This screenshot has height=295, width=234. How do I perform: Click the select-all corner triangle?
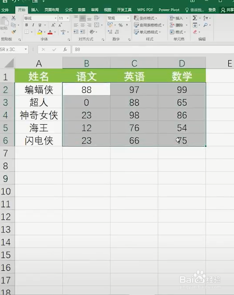(x=9, y=63)
